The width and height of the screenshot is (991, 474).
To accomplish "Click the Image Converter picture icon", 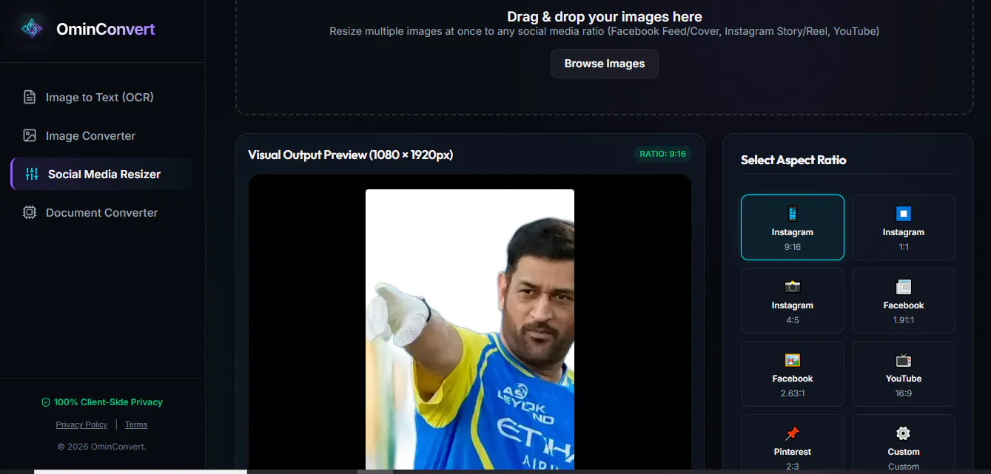I will pos(30,135).
